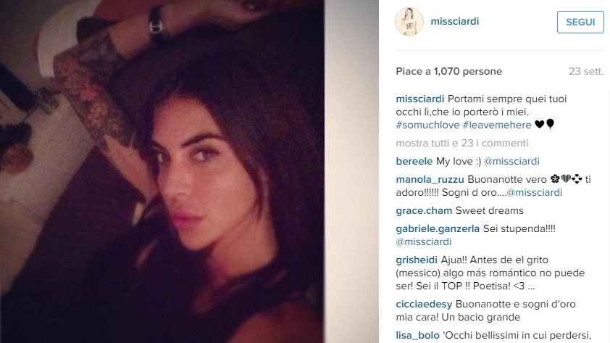Click the main selfie photo
Image resolution: width=610 pixels, height=343 pixels.
pos(162,171)
